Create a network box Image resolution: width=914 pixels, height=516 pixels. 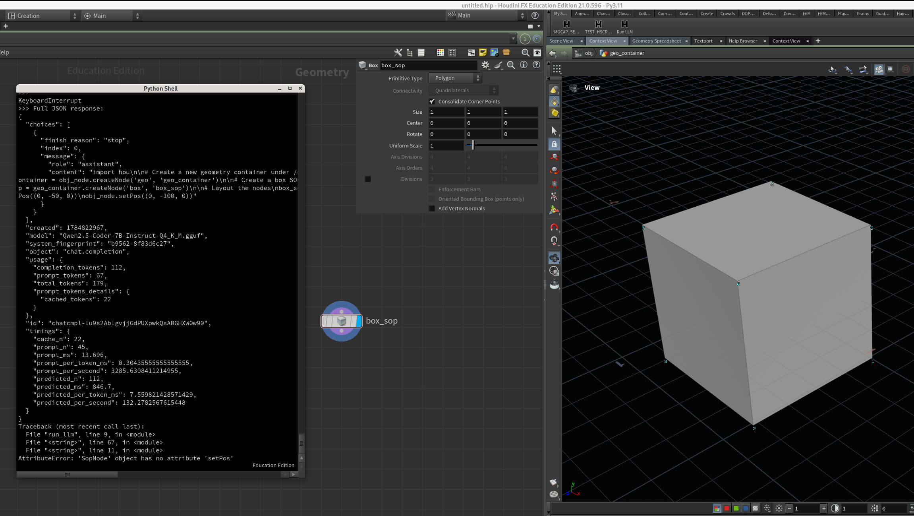pyautogui.click(x=471, y=52)
